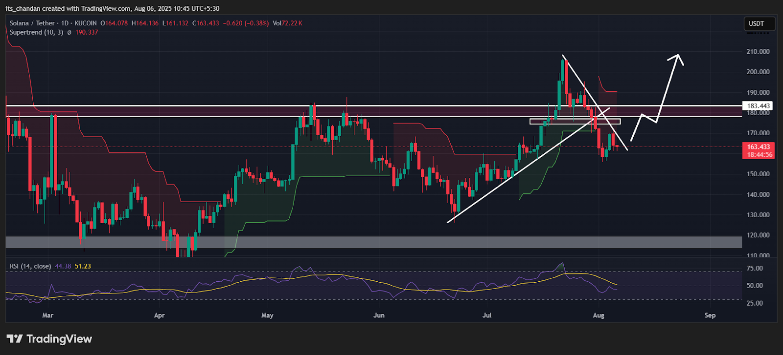Click 190.000 on the price axis
783x355 pixels.
tap(758, 92)
